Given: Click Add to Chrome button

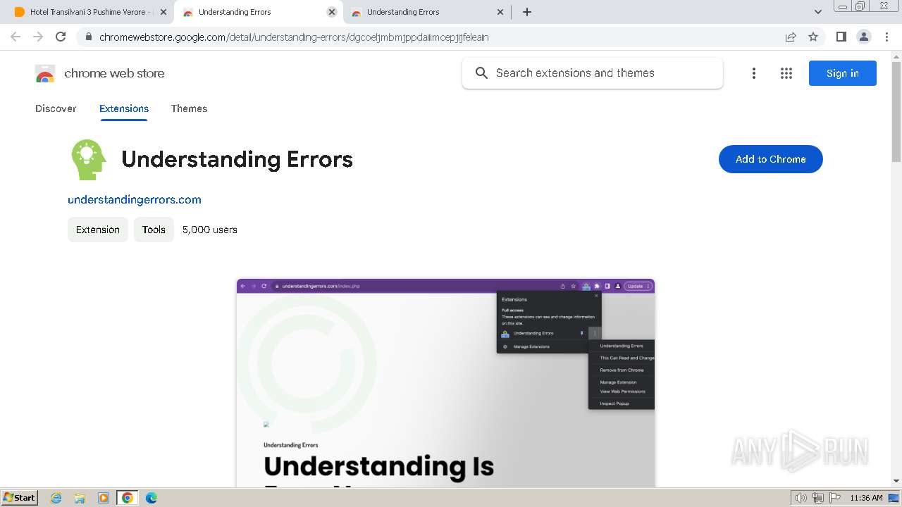Looking at the screenshot, I should tap(771, 159).
